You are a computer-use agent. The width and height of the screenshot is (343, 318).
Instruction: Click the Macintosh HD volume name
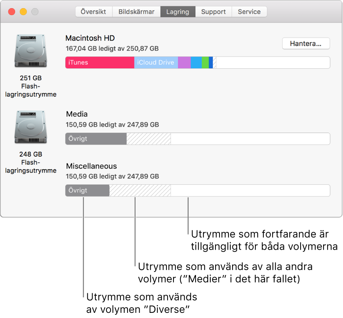pos(90,38)
